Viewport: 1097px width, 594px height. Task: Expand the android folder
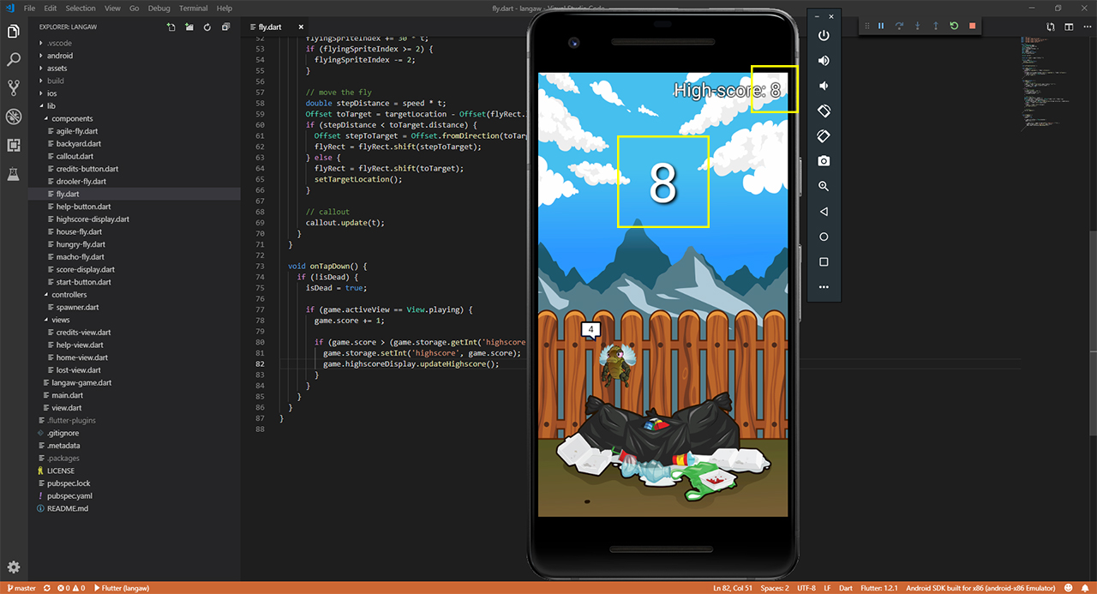[60, 56]
